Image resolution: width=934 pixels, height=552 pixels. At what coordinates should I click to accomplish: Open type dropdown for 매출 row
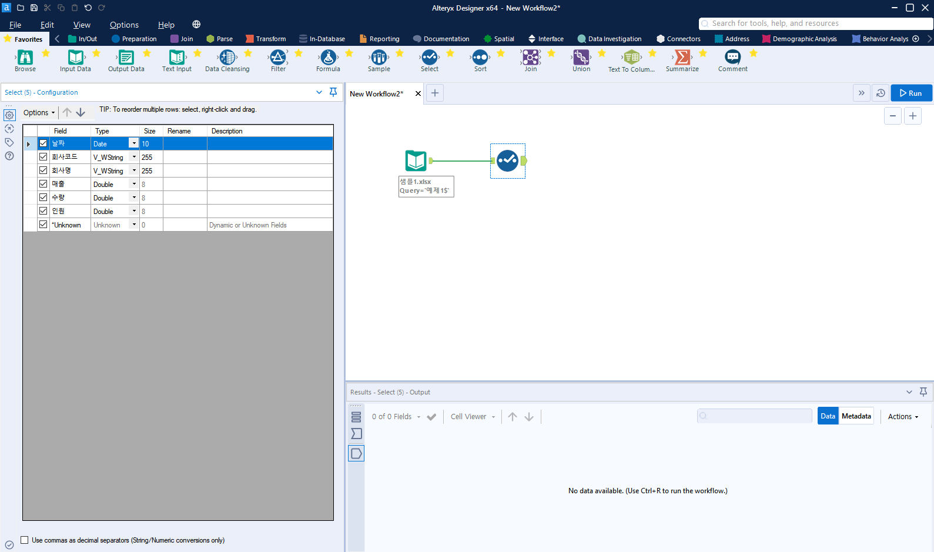coord(134,184)
